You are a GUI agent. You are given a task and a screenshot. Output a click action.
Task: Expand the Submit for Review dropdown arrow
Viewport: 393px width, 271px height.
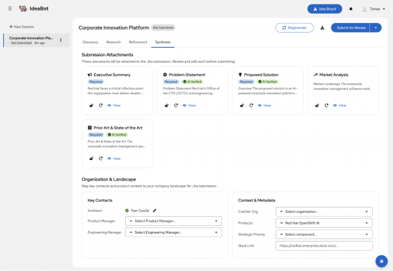(x=376, y=27)
